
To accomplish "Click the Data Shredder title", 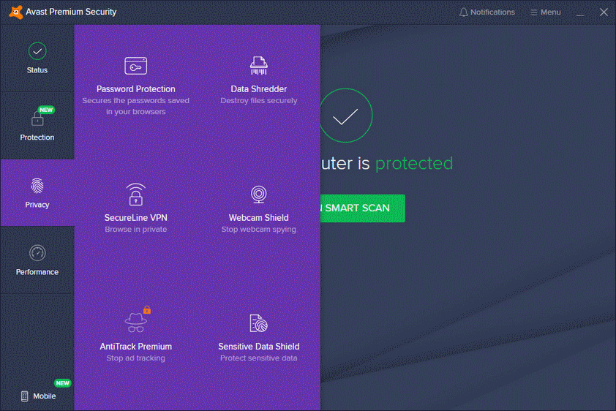I will [x=259, y=89].
